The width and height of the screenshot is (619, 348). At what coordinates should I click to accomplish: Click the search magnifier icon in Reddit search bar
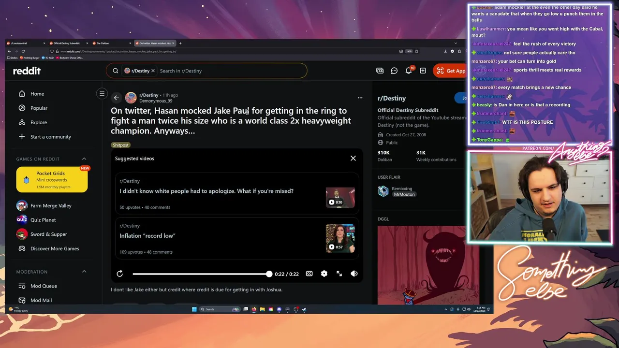tap(115, 71)
